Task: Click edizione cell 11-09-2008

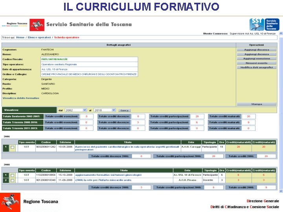Action: pyautogui.click(x=65, y=180)
